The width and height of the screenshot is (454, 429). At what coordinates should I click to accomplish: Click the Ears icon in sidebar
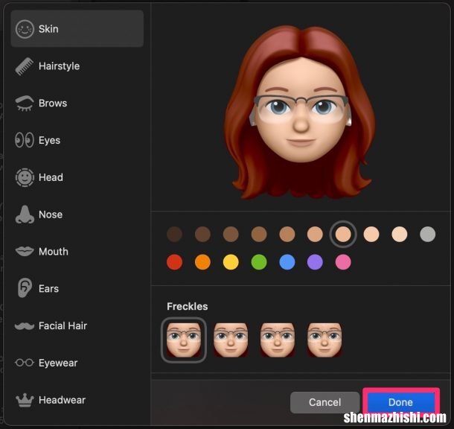pyautogui.click(x=25, y=288)
